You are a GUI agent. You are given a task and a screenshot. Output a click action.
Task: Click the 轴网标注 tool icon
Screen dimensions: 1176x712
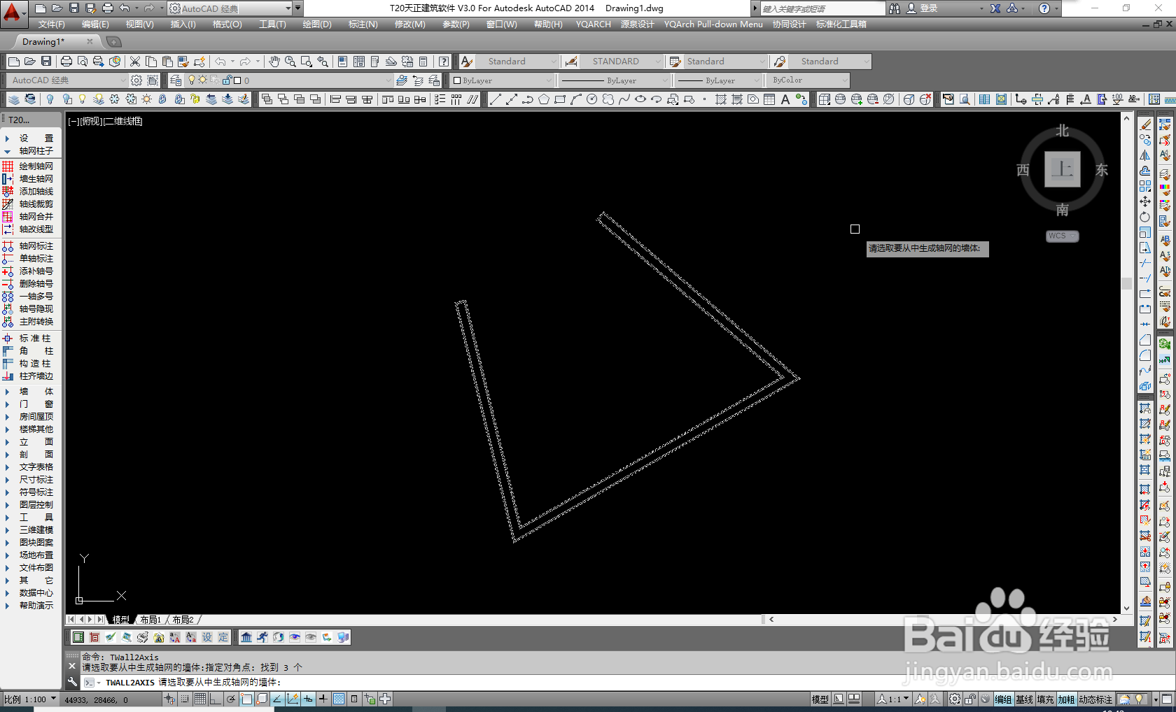pos(8,246)
